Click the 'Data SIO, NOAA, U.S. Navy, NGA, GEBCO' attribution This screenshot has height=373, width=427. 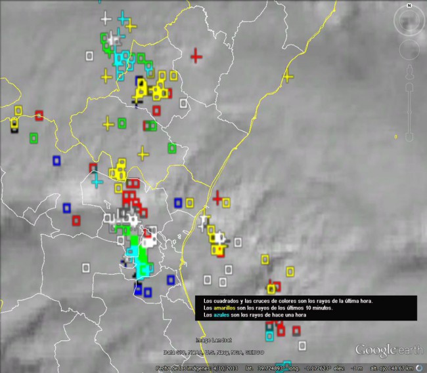click(x=213, y=353)
